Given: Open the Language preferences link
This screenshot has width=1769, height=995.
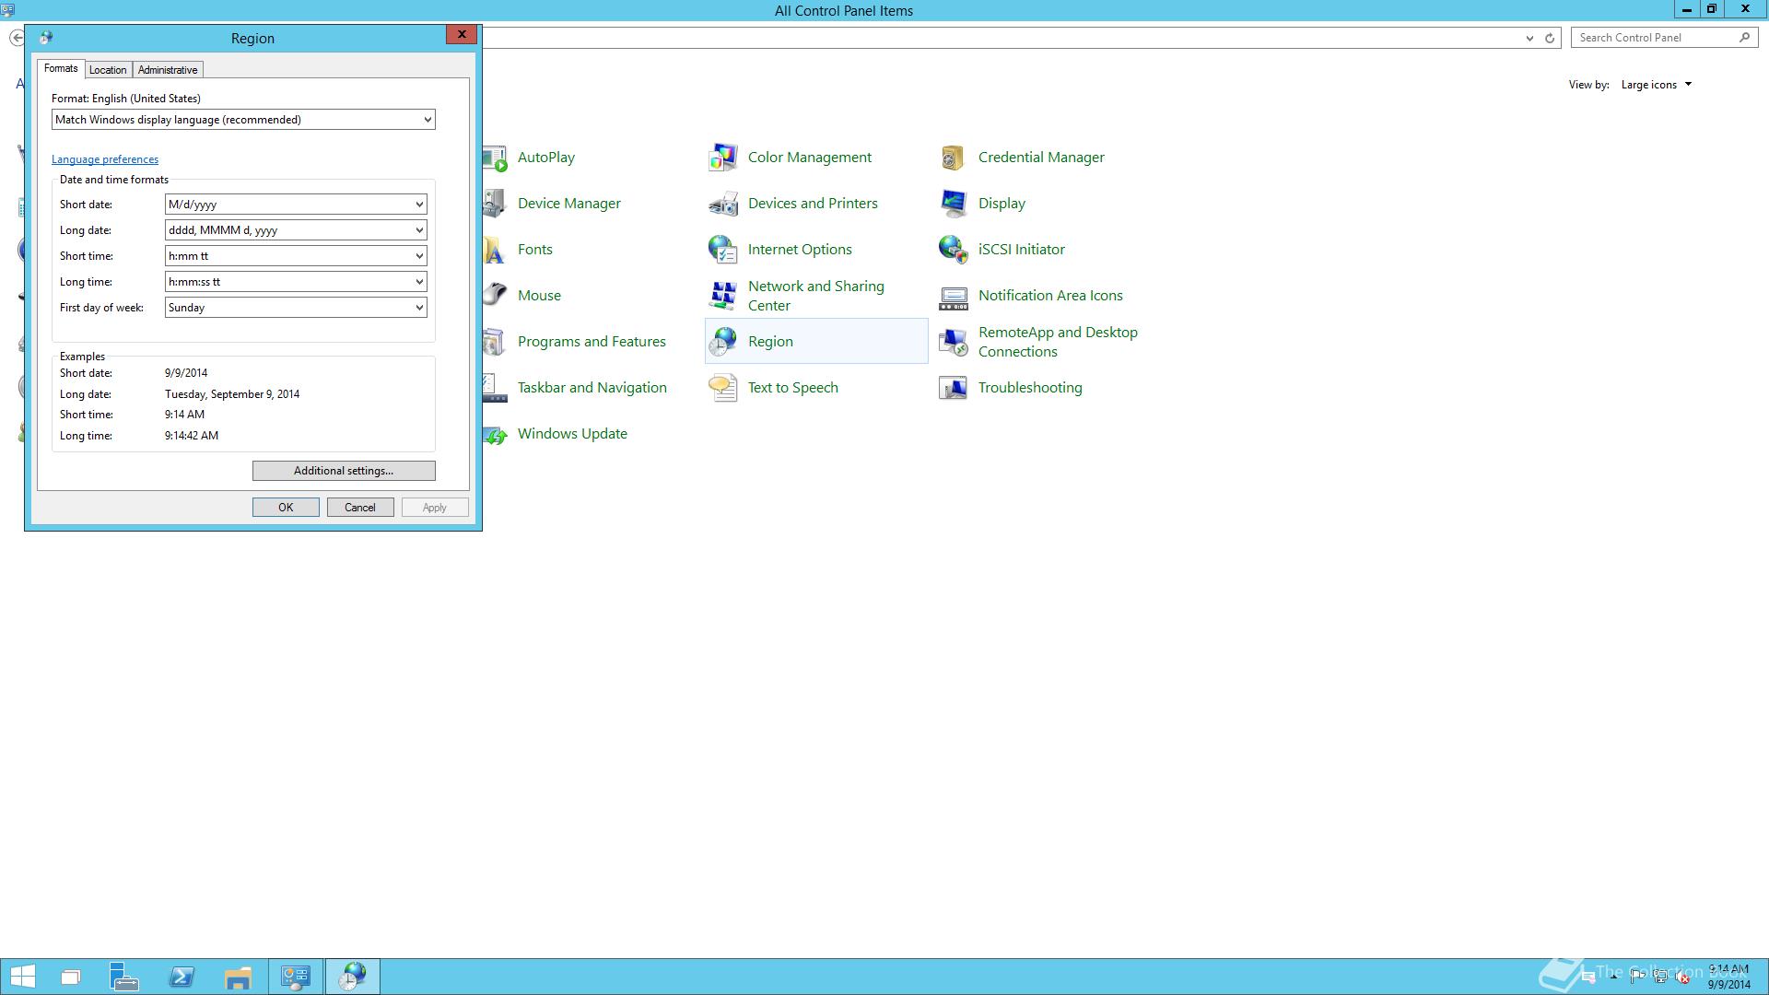Looking at the screenshot, I should tap(105, 159).
